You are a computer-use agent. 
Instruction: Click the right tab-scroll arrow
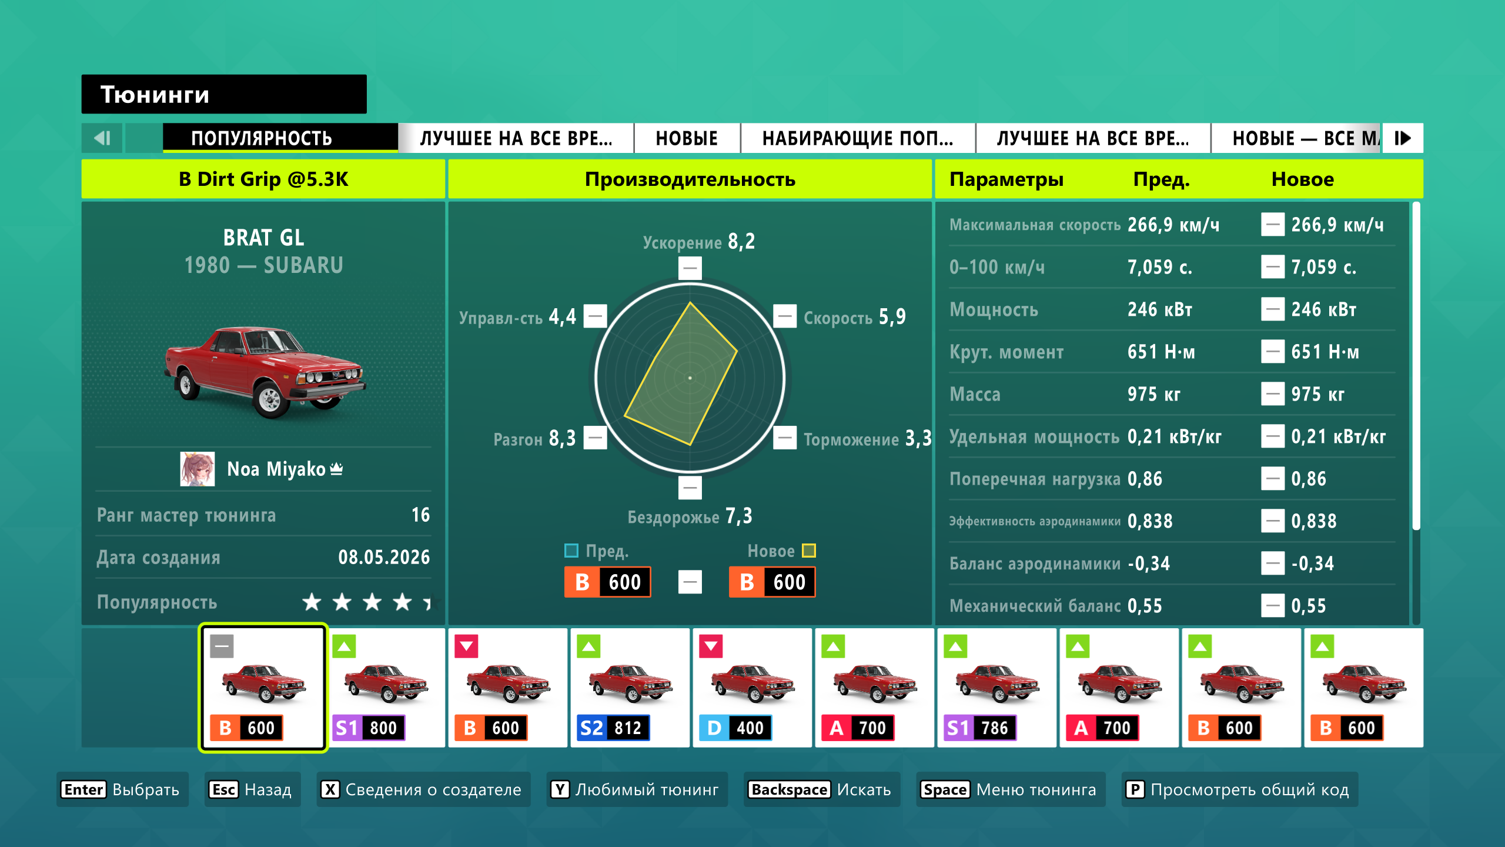coord(1403,138)
